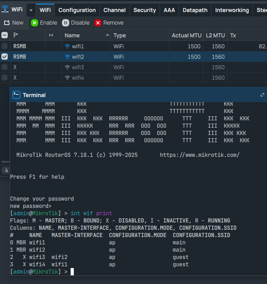This screenshot has height=284, width=267.
Task: Click the WiFi antenna icon at top left
Action: 5,9
